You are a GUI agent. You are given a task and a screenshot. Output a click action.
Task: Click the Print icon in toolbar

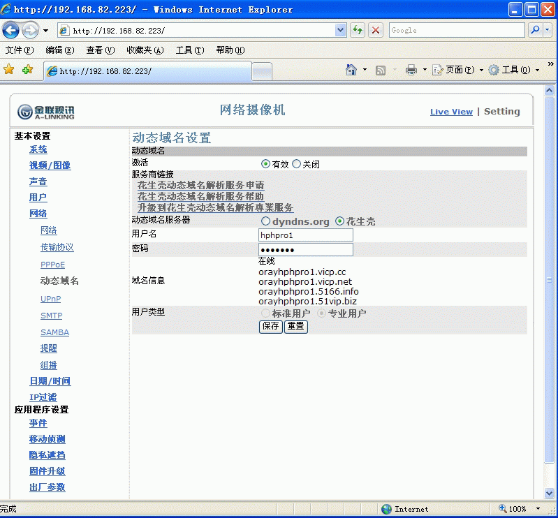coord(411,70)
